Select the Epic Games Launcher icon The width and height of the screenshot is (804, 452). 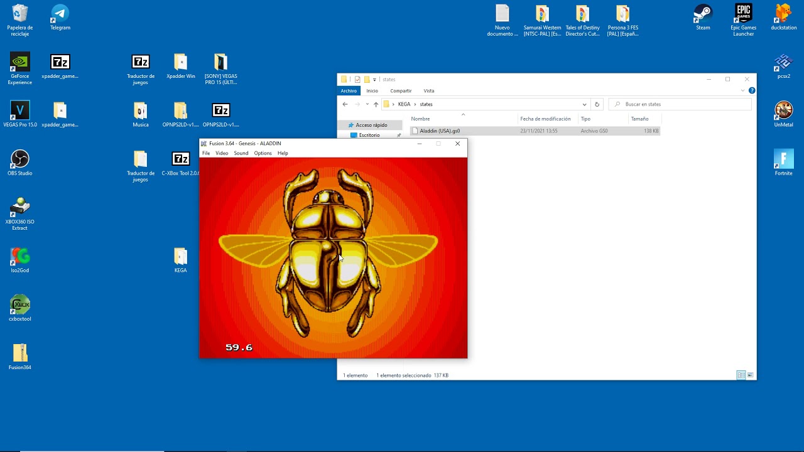click(744, 20)
